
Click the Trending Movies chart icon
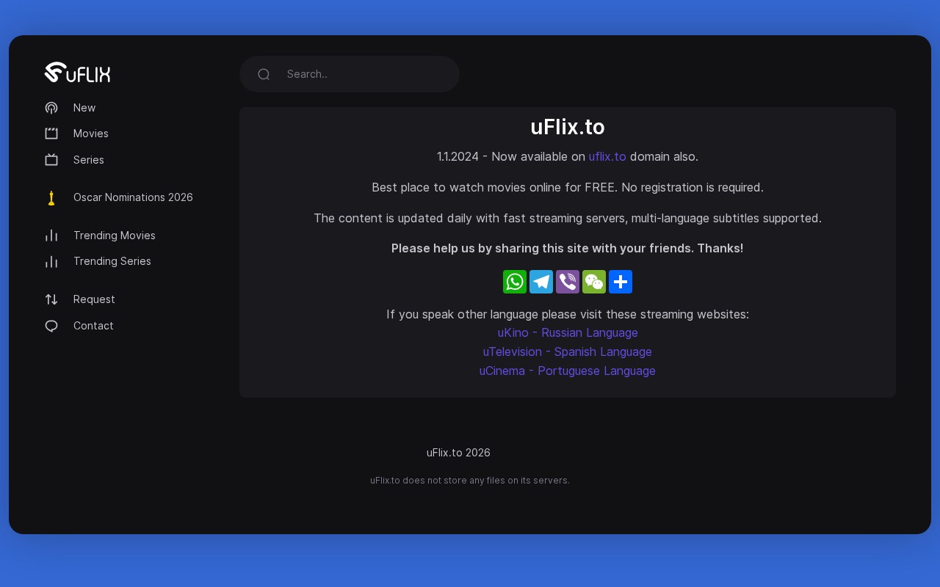(x=51, y=236)
